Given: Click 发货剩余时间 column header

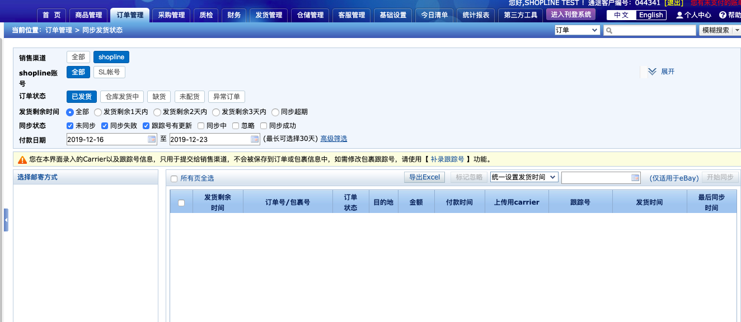Looking at the screenshot, I should coord(218,202).
